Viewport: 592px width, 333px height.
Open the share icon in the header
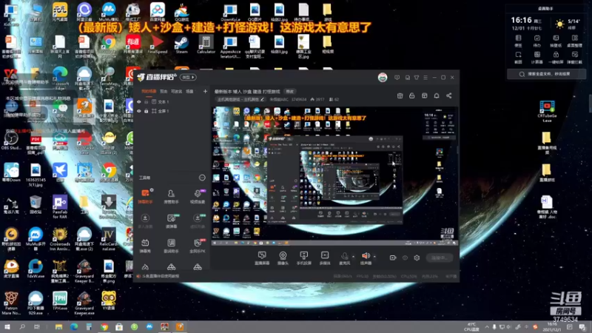tap(449, 96)
